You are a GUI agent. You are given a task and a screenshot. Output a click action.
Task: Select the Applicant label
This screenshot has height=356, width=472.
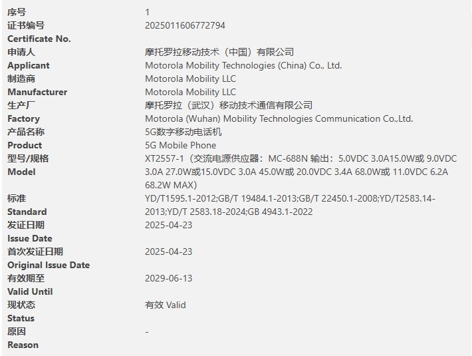tap(29, 65)
